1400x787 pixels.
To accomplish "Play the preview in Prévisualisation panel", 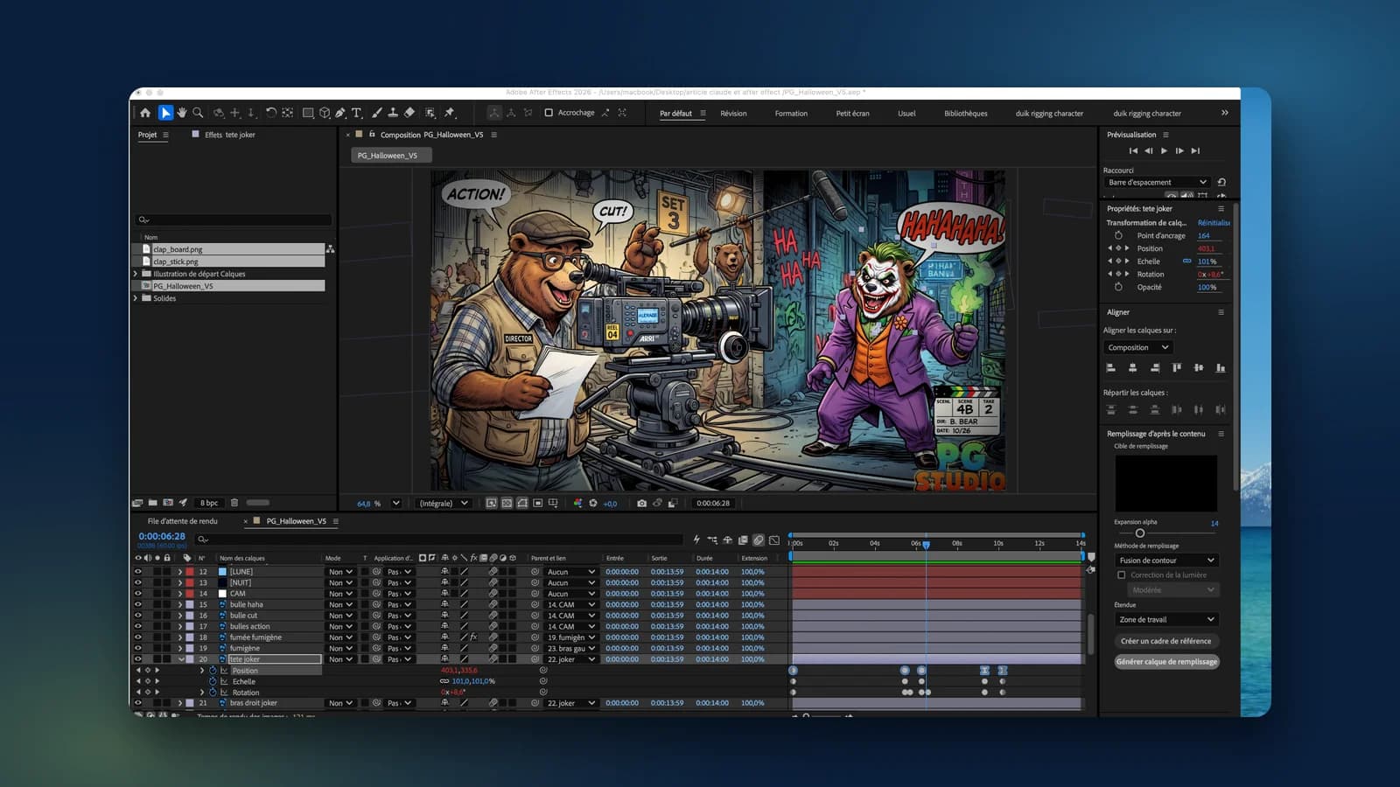I will pyautogui.click(x=1164, y=150).
